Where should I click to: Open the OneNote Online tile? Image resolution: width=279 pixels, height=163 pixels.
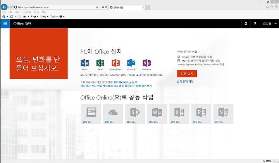223,114
